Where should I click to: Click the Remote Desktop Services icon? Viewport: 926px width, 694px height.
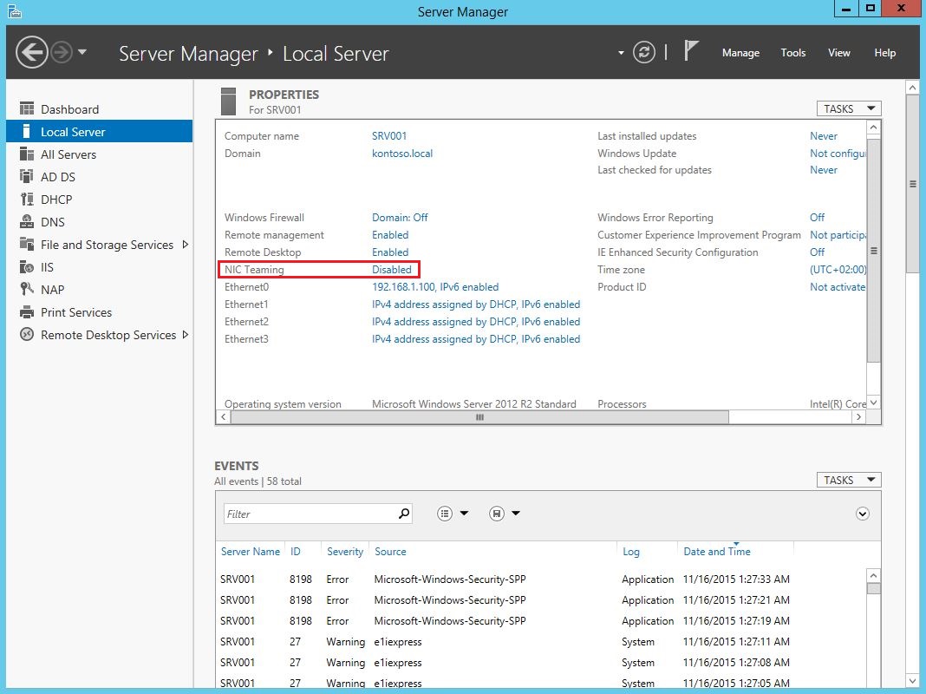tap(27, 334)
